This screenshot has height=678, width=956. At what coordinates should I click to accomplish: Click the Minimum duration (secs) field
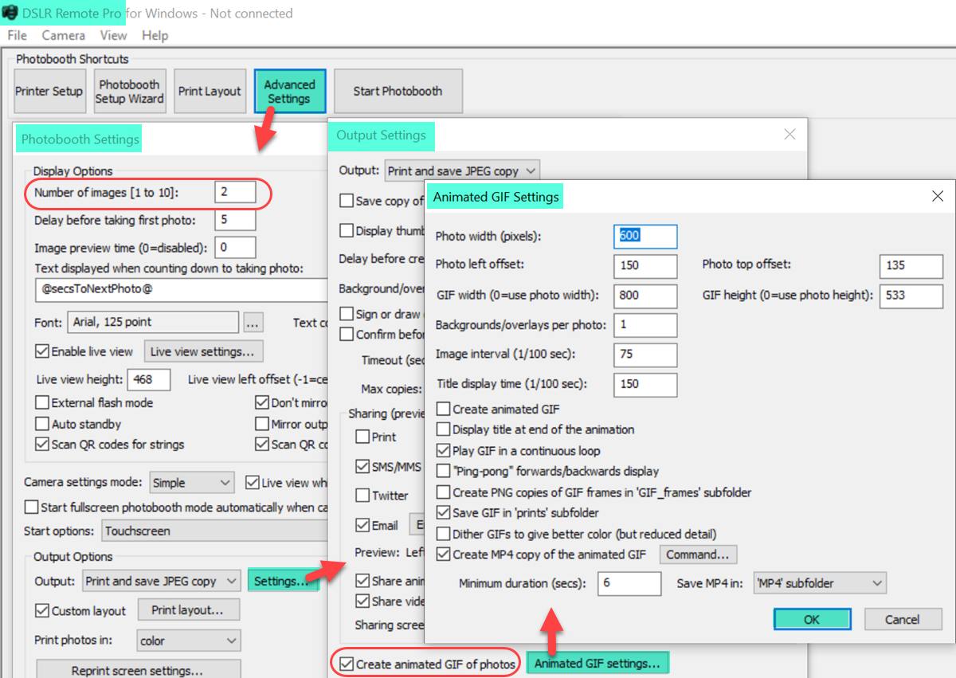pyautogui.click(x=629, y=583)
